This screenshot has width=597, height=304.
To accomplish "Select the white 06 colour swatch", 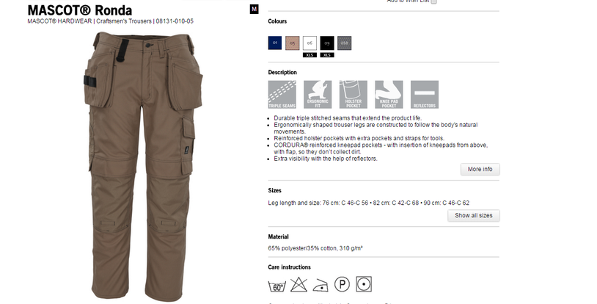I will click(310, 43).
